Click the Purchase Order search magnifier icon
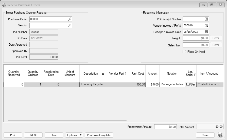This screenshot has width=227, height=140. pyautogui.click(x=69, y=19)
